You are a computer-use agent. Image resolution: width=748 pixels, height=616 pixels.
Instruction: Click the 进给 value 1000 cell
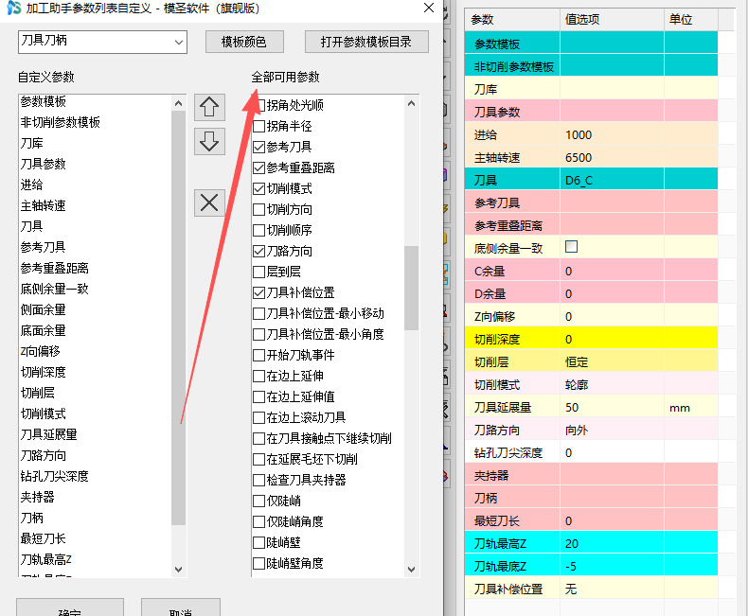point(612,135)
